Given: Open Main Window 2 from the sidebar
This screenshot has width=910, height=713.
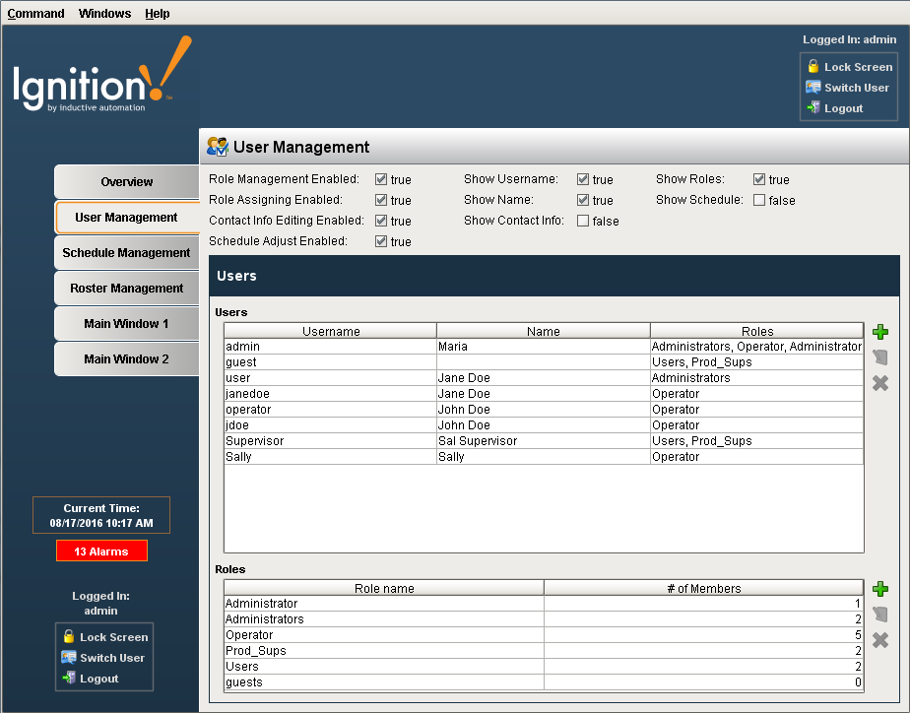Looking at the screenshot, I should (x=125, y=358).
